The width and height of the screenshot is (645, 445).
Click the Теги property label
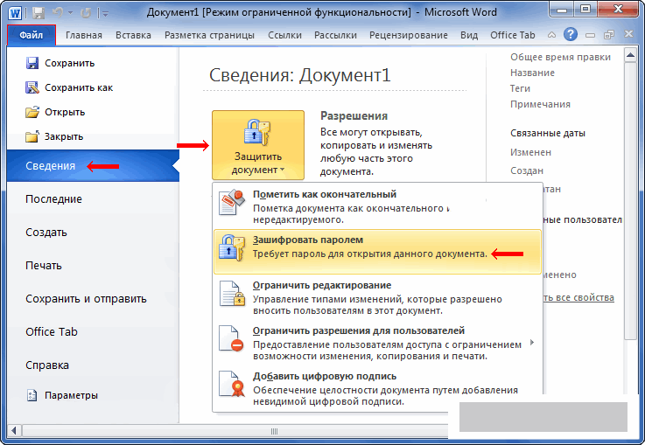(520, 88)
